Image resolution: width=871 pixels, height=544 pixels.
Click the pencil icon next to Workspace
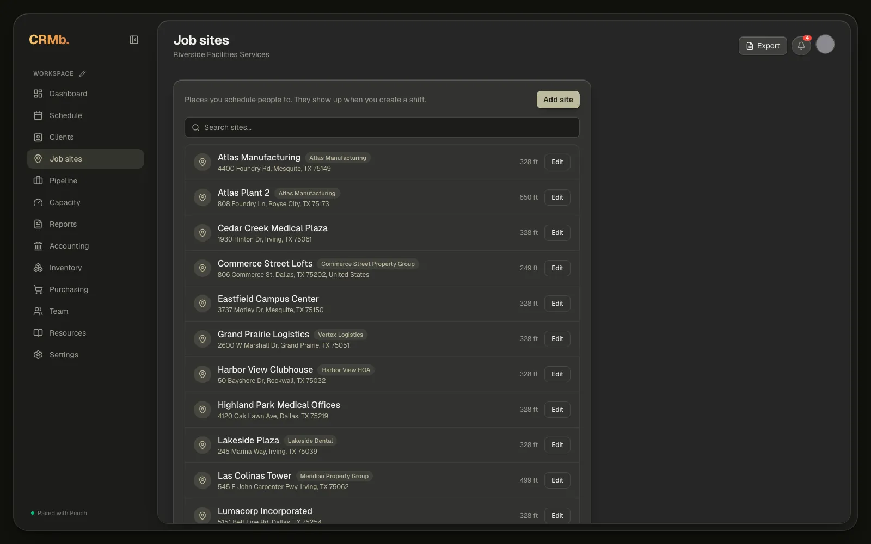click(x=82, y=73)
